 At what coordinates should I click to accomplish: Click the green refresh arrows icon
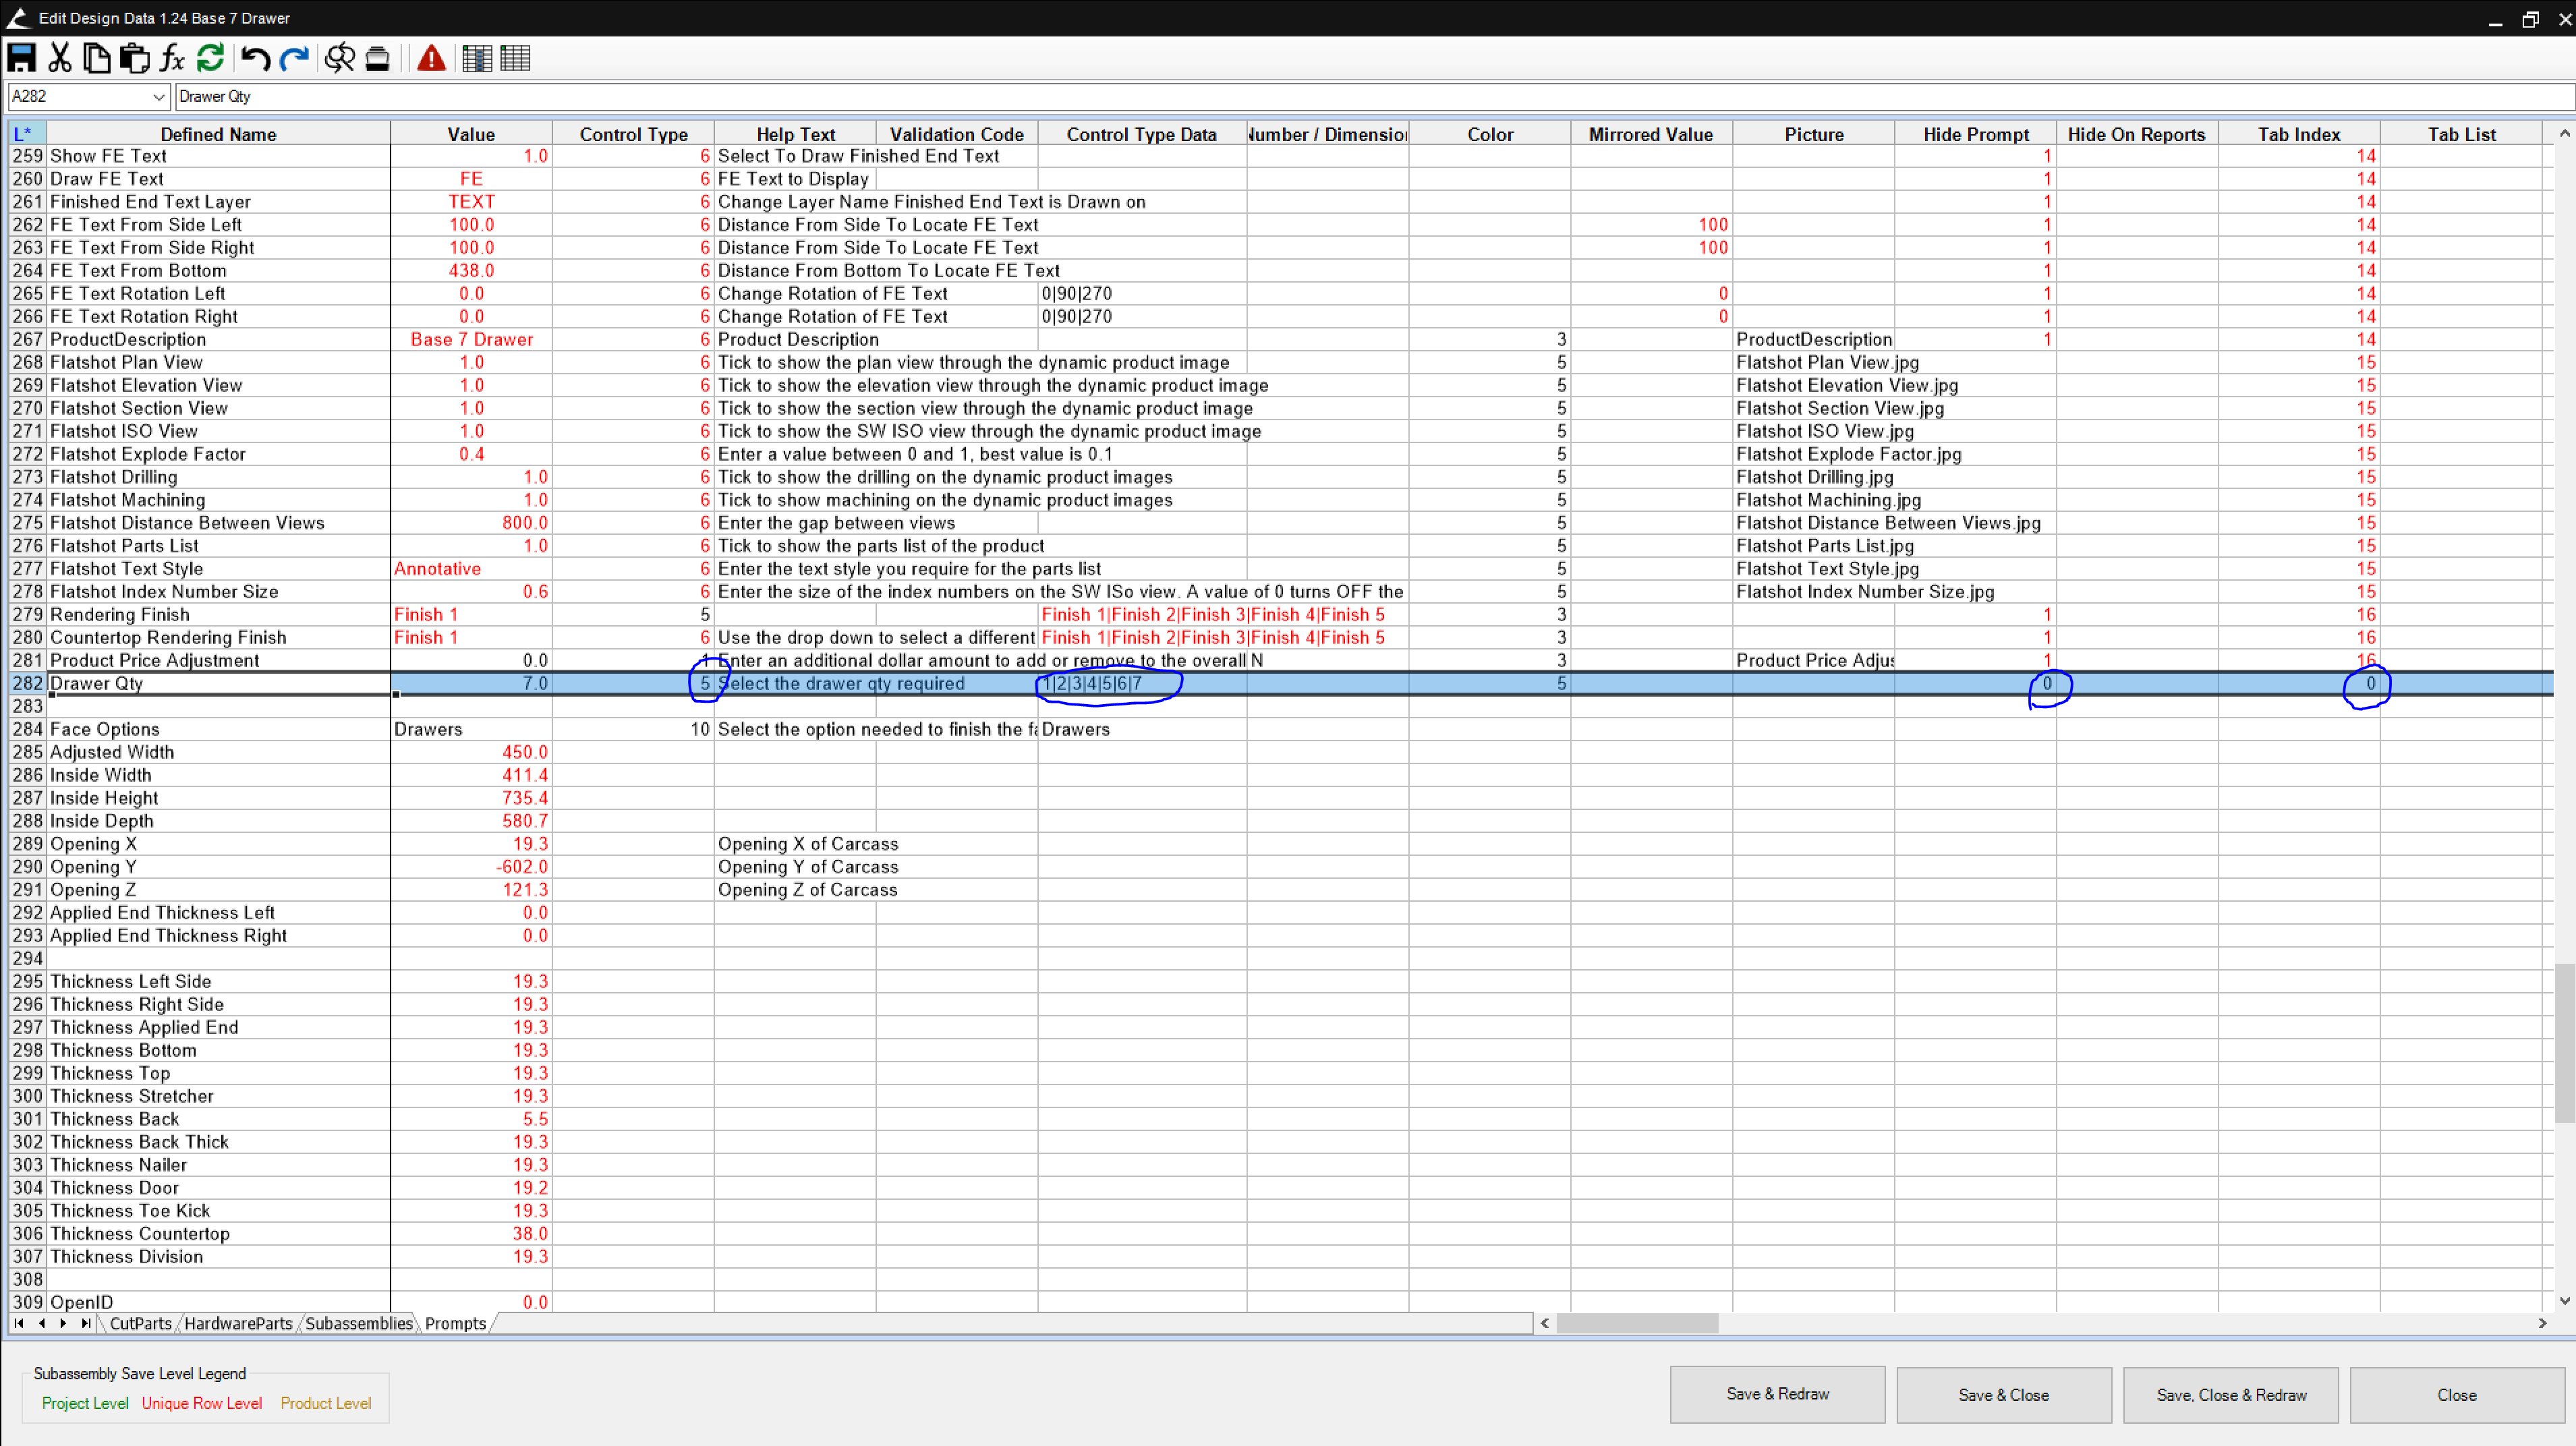coord(210,58)
